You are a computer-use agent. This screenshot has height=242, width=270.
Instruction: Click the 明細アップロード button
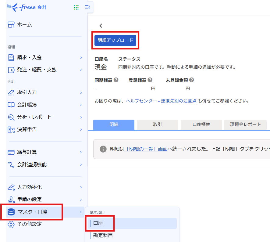(115, 40)
